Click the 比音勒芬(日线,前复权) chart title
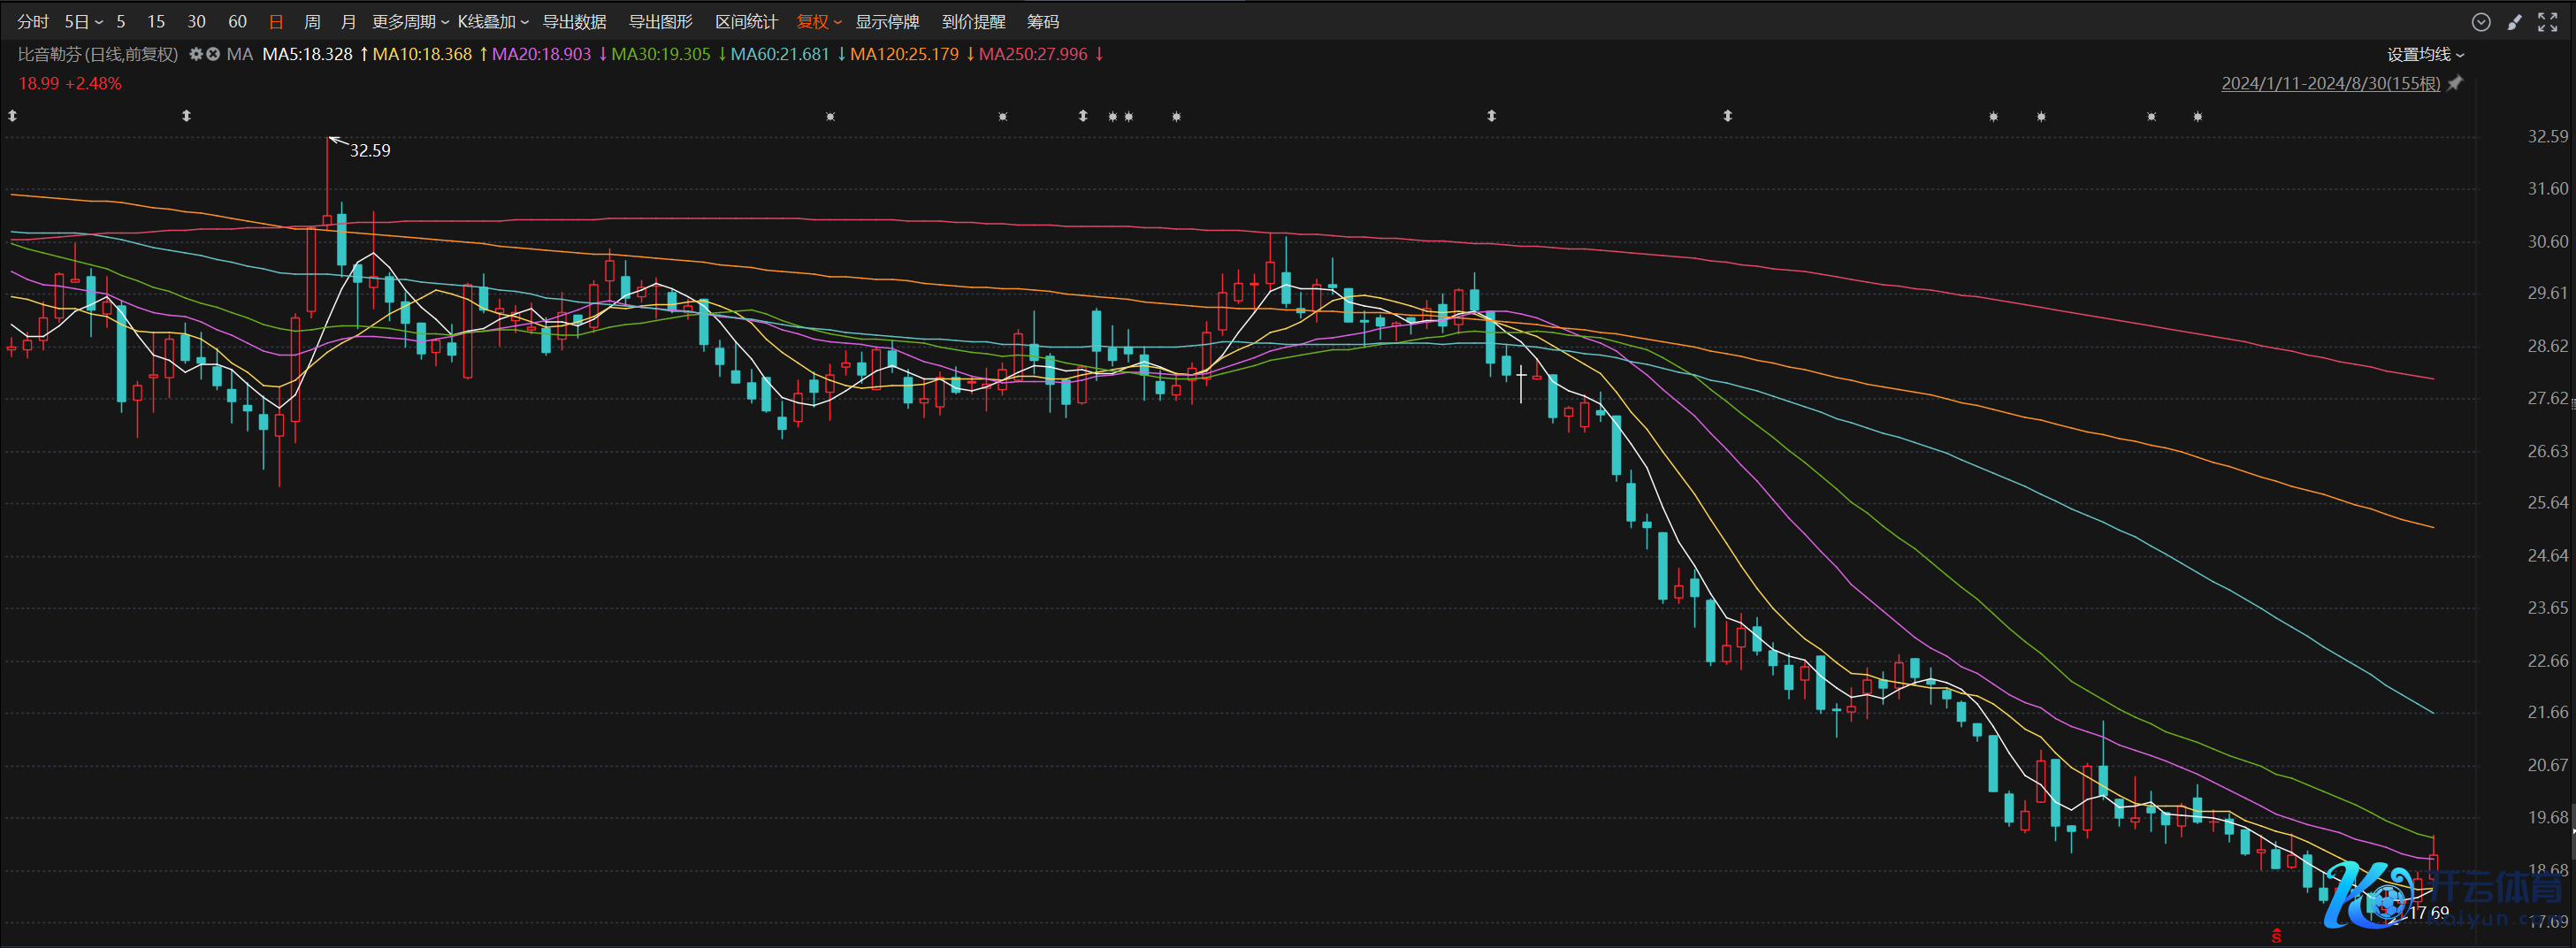 click(x=98, y=54)
